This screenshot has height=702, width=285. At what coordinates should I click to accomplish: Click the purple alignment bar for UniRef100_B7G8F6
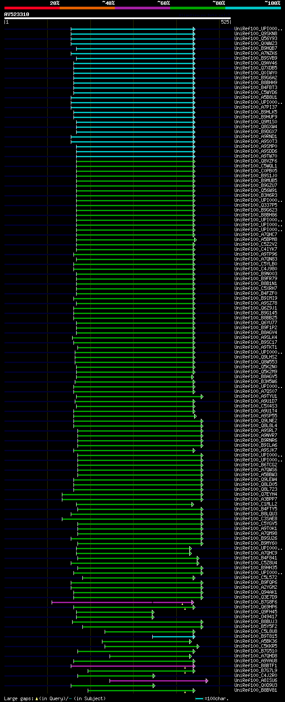(x=123, y=602)
